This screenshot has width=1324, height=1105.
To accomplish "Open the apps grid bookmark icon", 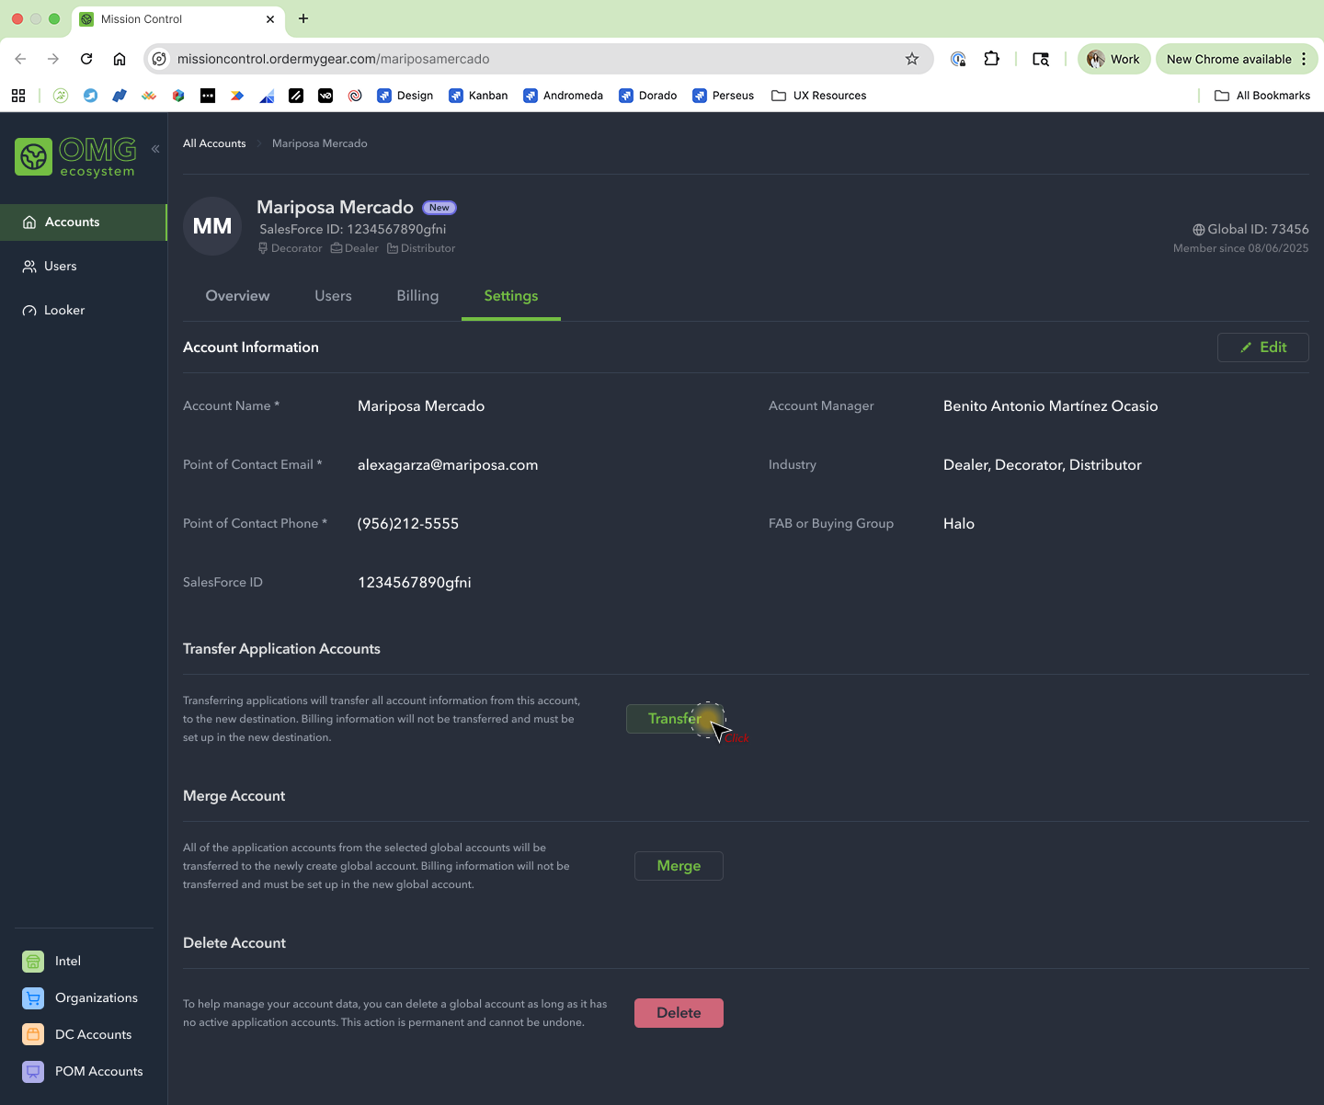I will pyautogui.click(x=18, y=96).
